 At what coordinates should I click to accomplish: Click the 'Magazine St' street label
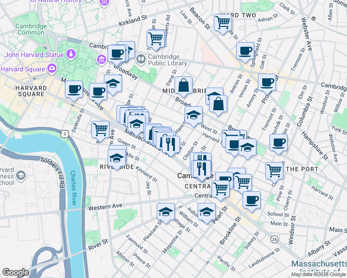173,241
